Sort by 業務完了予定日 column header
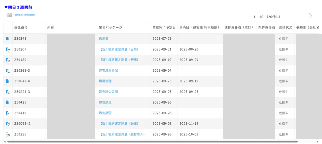 164,28
